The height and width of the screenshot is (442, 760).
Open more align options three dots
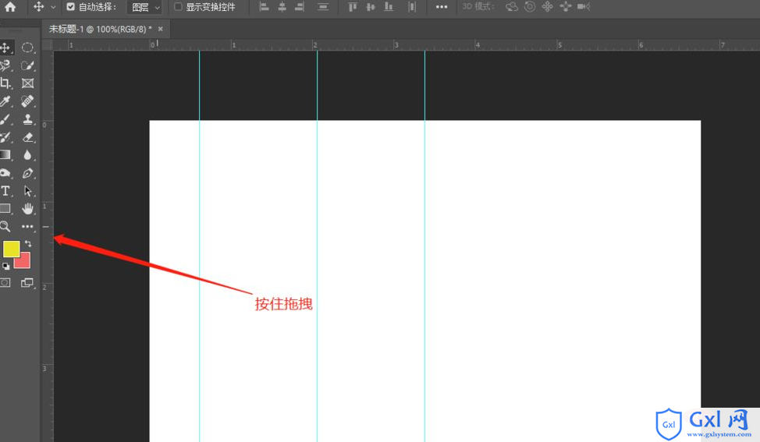[x=442, y=7]
